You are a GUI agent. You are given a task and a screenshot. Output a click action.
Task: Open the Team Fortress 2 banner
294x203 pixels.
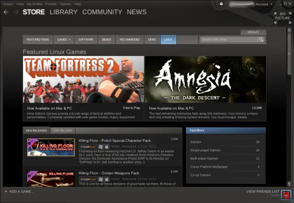84,79
